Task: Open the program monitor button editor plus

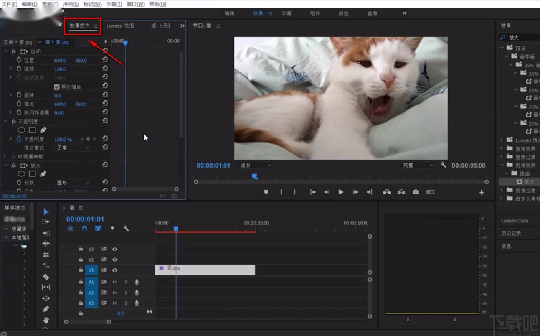Action: point(481,193)
